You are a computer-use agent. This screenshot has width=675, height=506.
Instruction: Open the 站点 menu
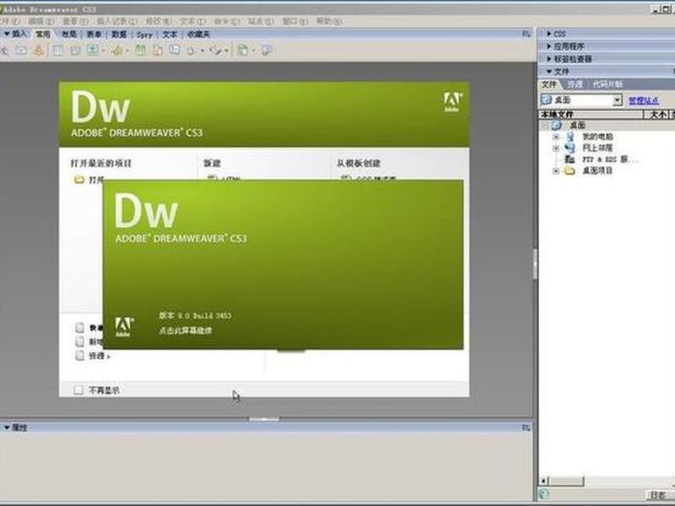(x=261, y=21)
